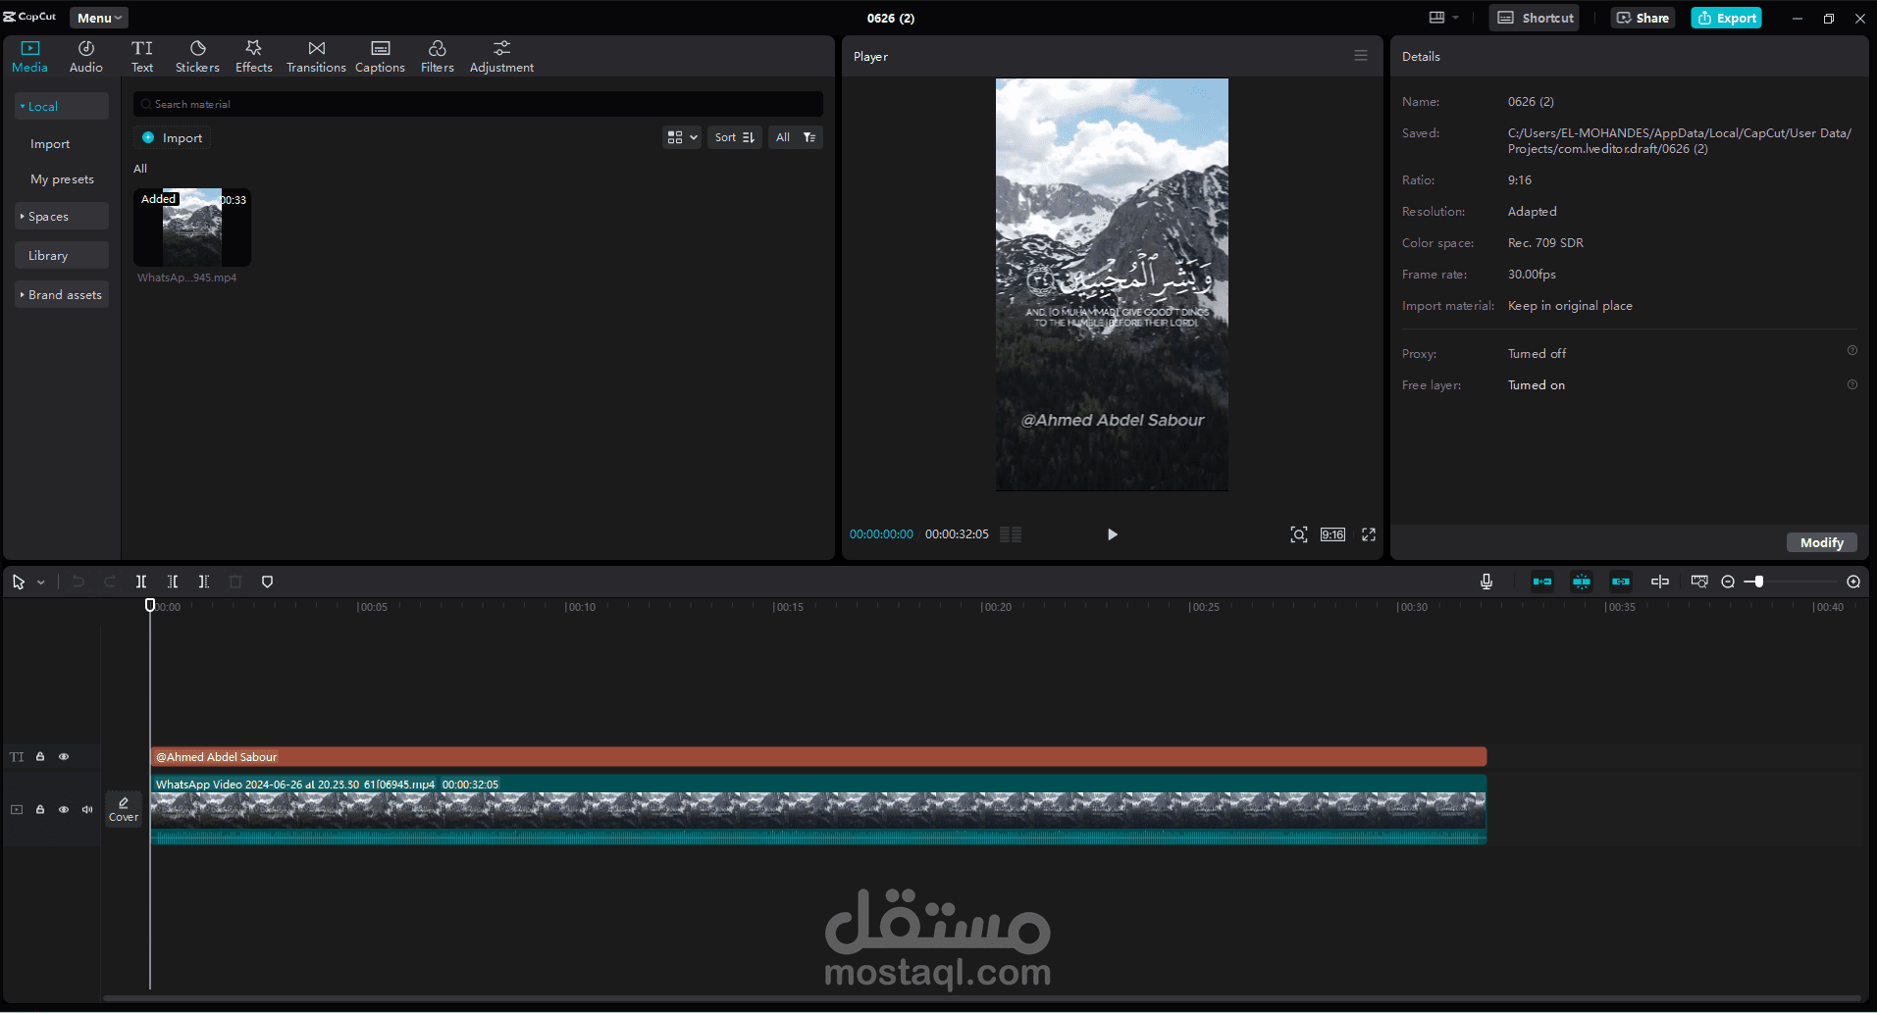This screenshot has height=1013, width=1877.
Task: Zoom out the timeline with minus icon
Action: 1728,582
